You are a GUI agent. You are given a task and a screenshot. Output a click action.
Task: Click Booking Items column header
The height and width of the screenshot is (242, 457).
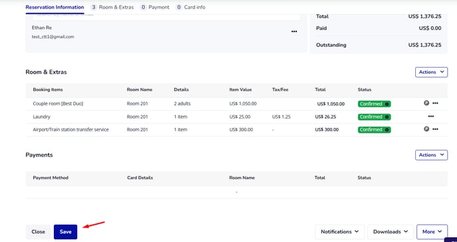[x=48, y=90]
